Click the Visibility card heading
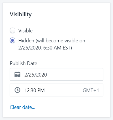The height and width of the screenshot is (120, 113). click(21, 15)
